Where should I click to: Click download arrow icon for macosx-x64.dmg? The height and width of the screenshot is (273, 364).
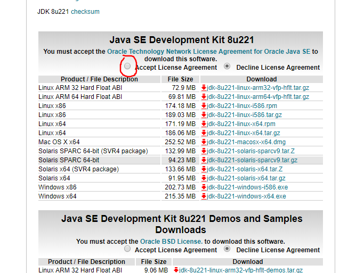pyautogui.click(x=204, y=142)
